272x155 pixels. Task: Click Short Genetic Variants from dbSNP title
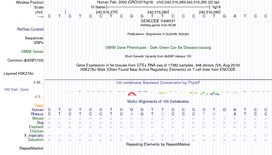pos(158,57)
